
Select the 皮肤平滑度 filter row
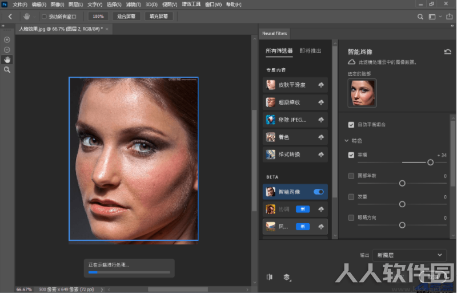tap(295, 85)
